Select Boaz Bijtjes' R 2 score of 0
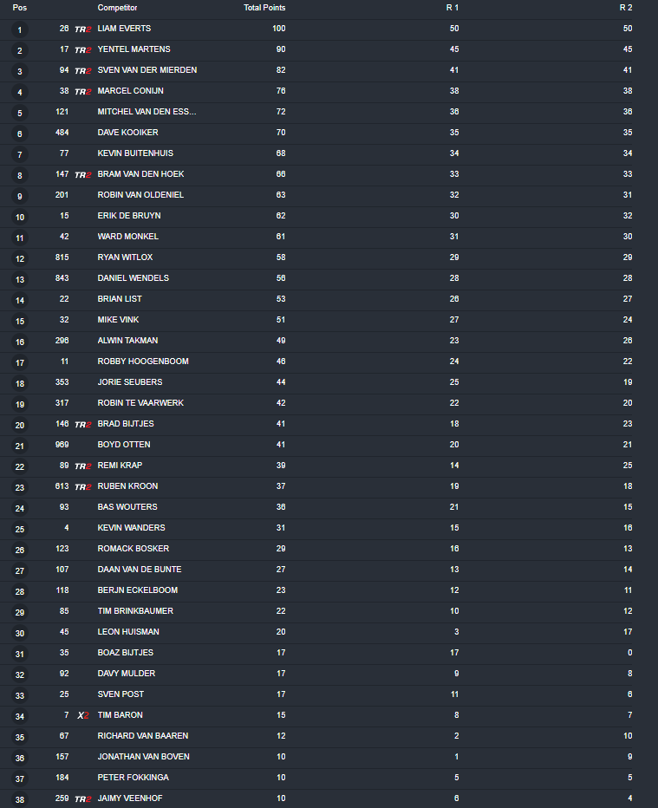This screenshot has height=808, width=658. click(x=629, y=653)
